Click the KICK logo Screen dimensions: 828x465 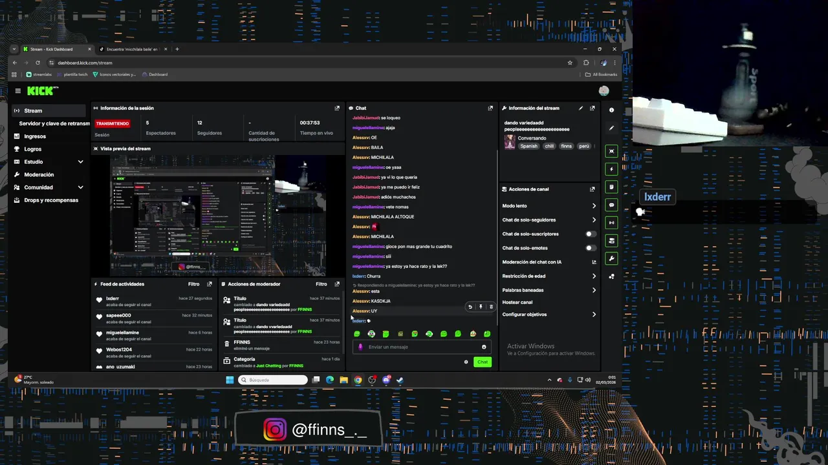[43, 91]
